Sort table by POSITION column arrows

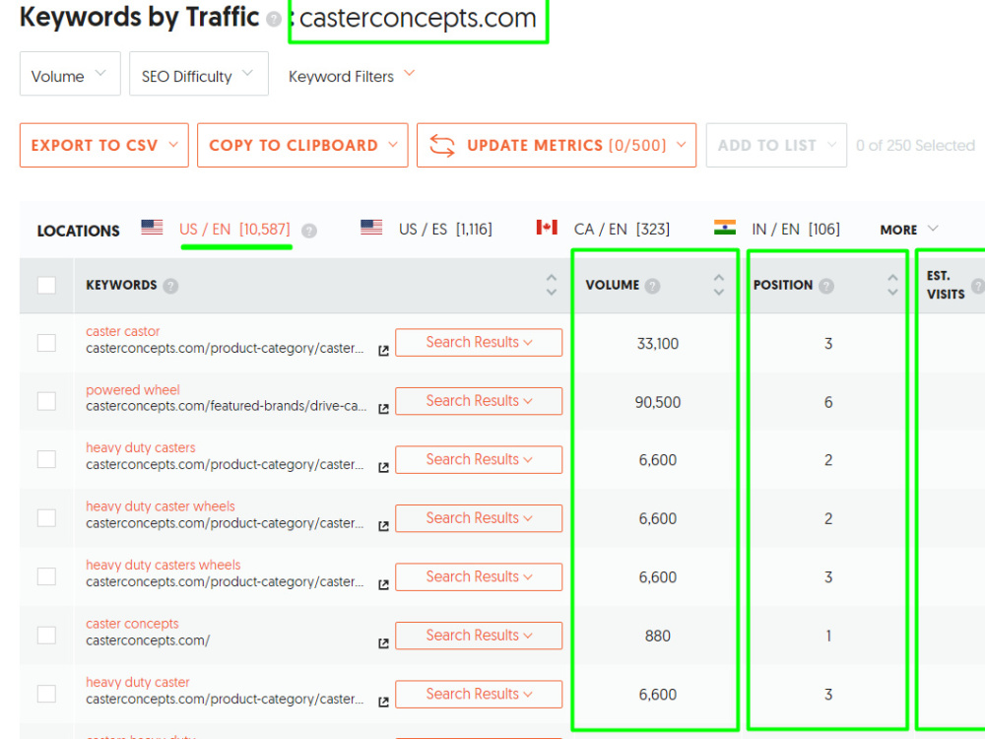coord(892,285)
